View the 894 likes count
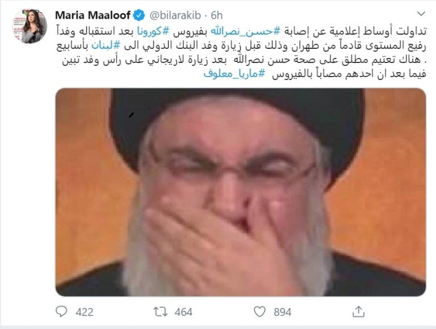Image resolution: width=436 pixels, height=329 pixels. click(x=283, y=312)
